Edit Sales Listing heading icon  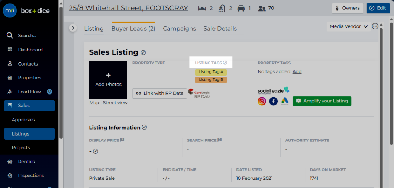[x=143, y=52]
